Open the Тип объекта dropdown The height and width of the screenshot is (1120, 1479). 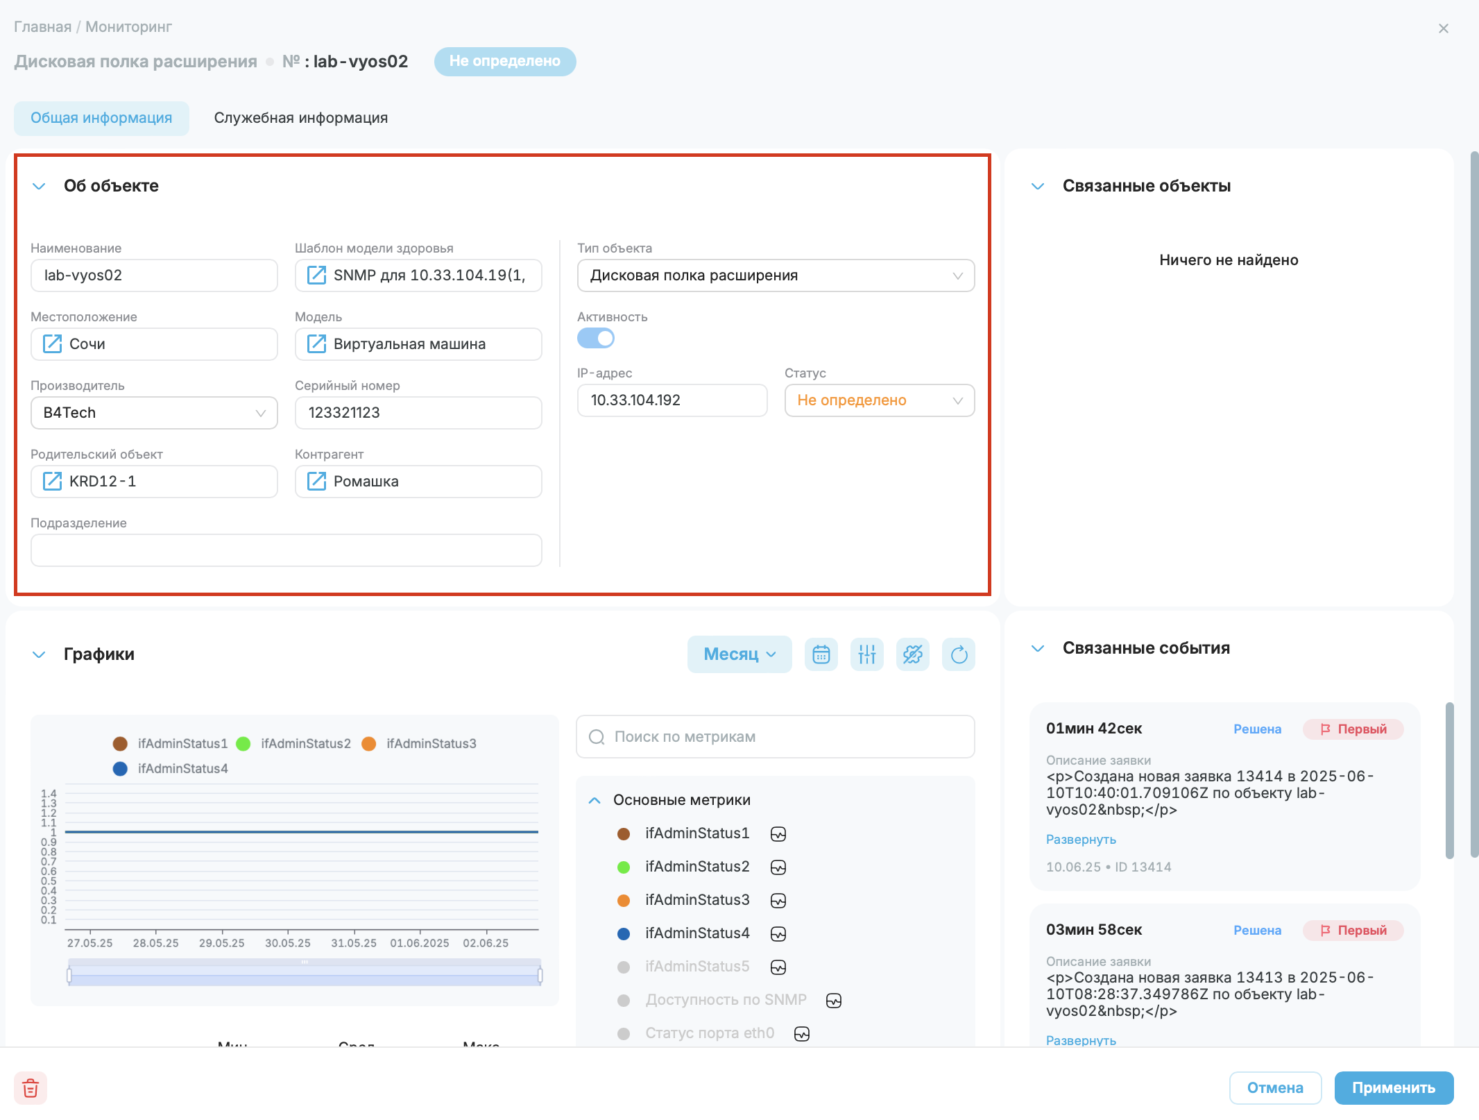[x=776, y=275]
